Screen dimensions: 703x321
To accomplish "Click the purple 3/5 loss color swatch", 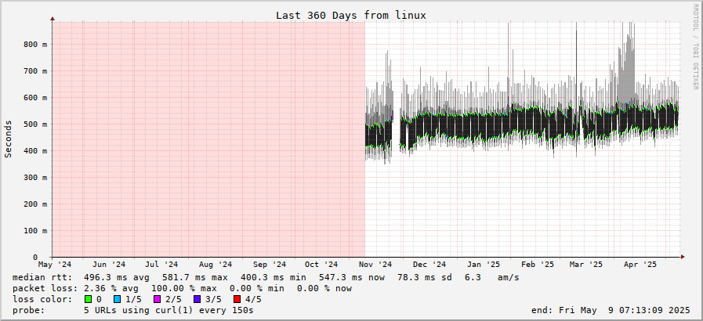I will [197, 299].
